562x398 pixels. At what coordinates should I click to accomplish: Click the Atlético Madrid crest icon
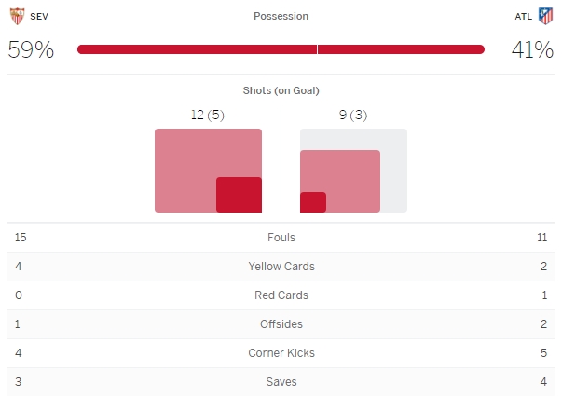[545, 16]
